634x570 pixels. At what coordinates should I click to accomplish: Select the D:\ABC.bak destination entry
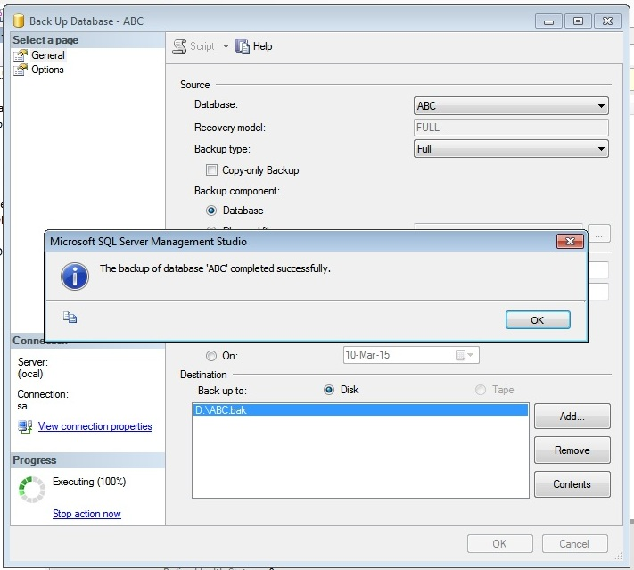pos(360,410)
